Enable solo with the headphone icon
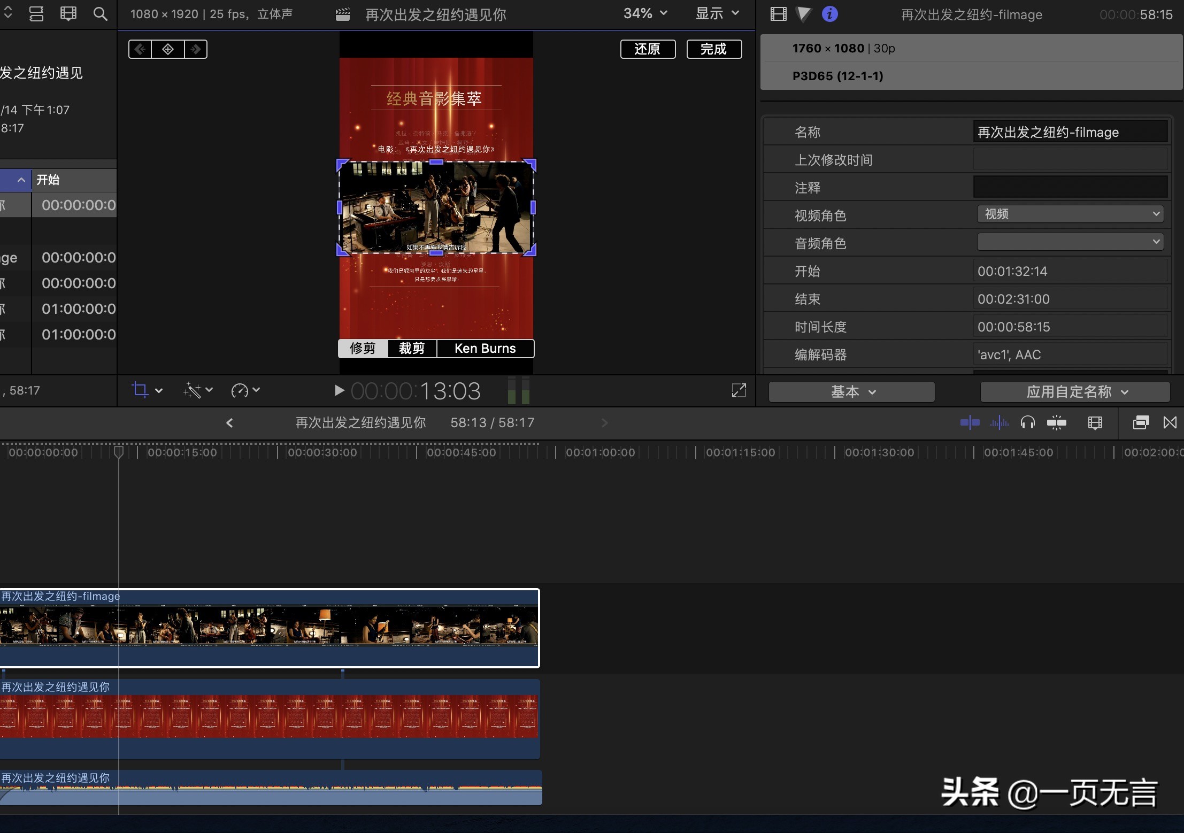Viewport: 1184px width, 833px height. [x=1027, y=422]
